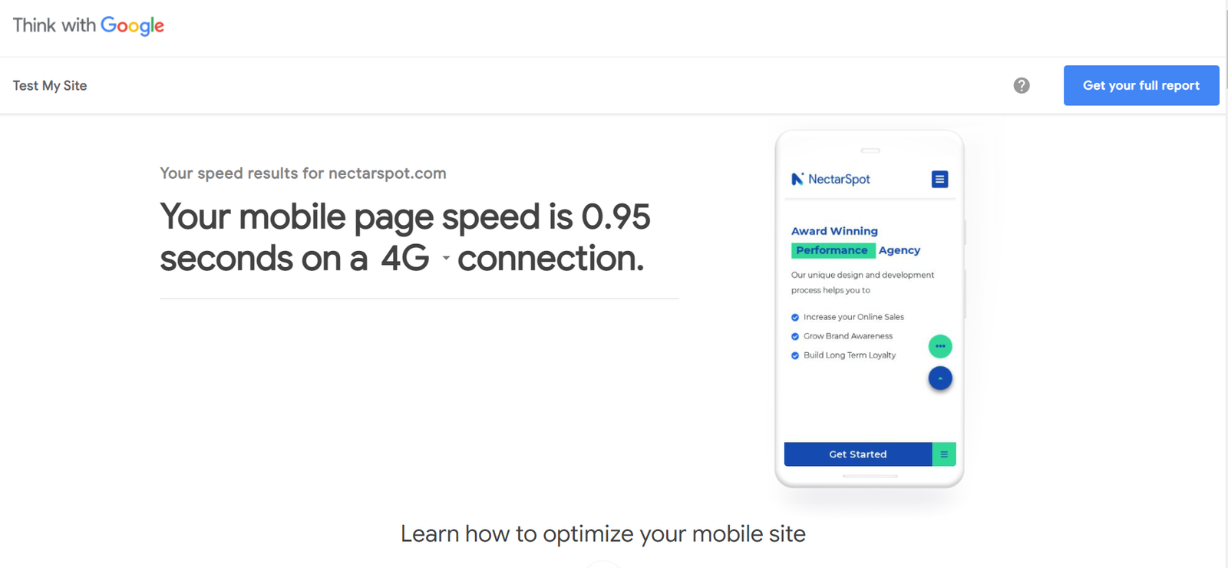
Task: Click the NectarSpot logo in phone preview
Action: 830,180
